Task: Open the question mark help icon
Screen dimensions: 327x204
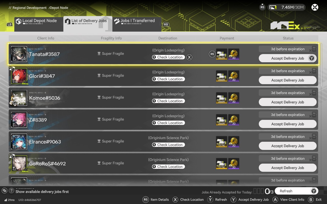Action: [x=11, y=191]
